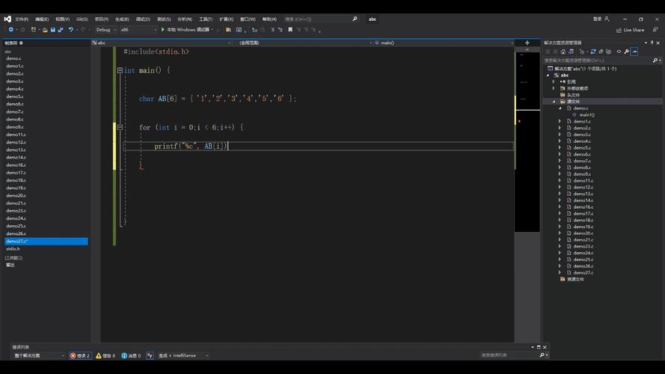Click the Navigate Backward round arrow icon

(10, 30)
